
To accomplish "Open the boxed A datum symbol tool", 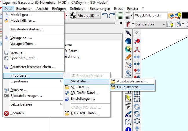I will coord(128,106).
